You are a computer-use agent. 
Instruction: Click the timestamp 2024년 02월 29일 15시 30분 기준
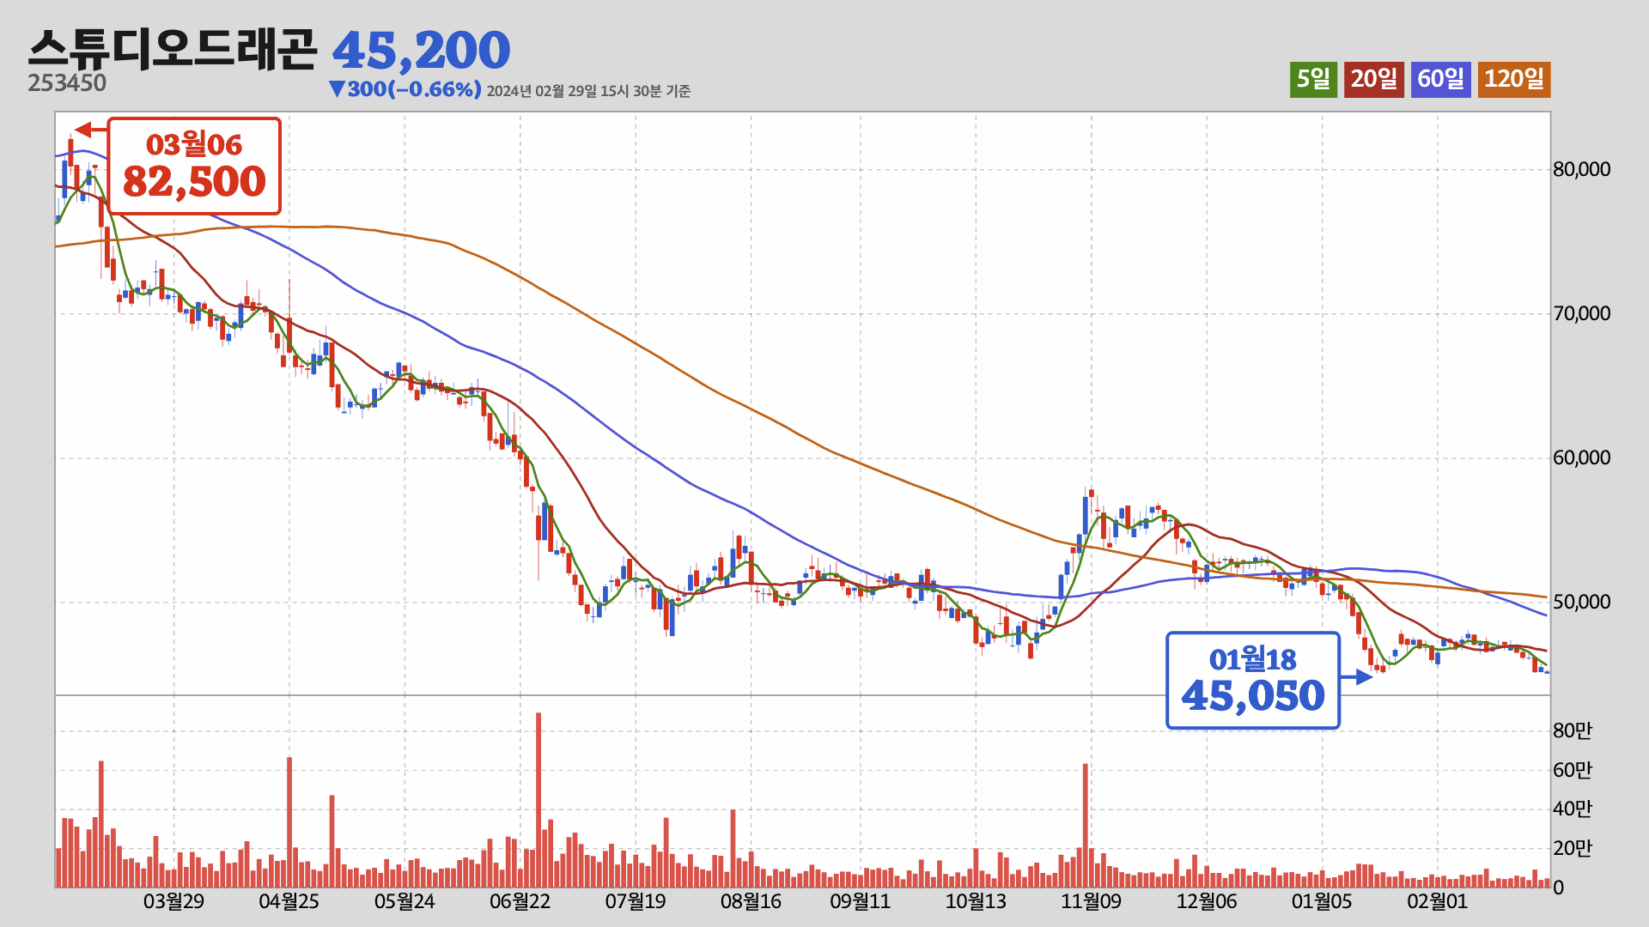588,91
